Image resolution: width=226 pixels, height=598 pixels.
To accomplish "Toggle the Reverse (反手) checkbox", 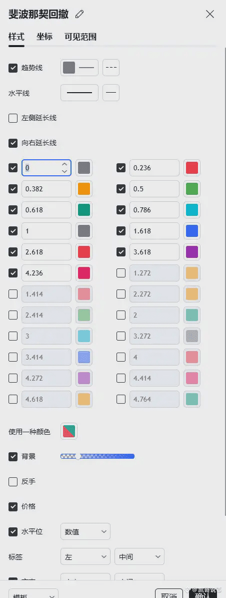I will coord(13,482).
